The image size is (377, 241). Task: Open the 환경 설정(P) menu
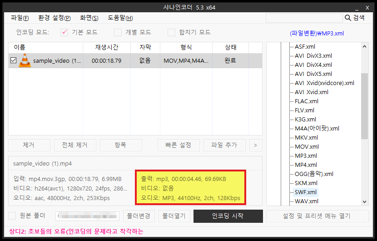pyautogui.click(x=55, y=18)
